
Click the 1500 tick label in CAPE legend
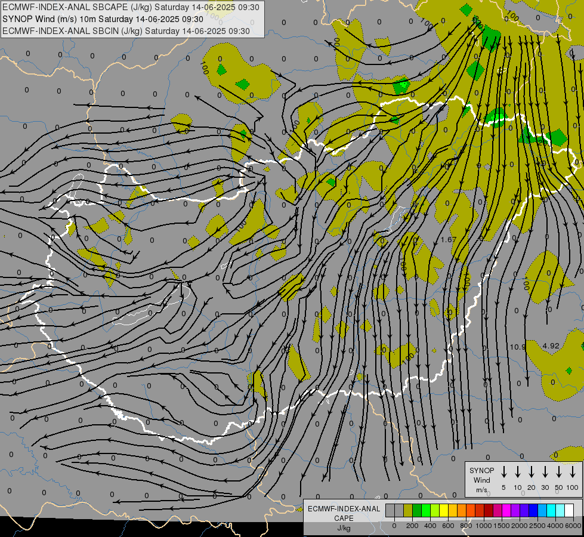click(x=502, y=526)
